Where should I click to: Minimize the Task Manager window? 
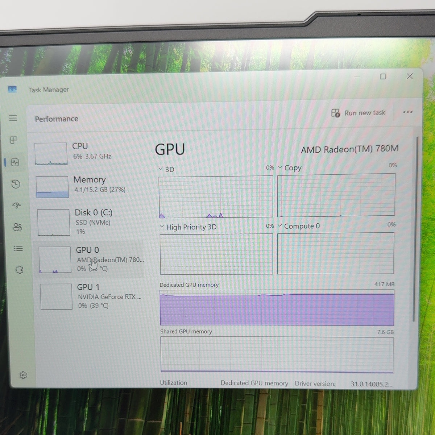[357, 77]
